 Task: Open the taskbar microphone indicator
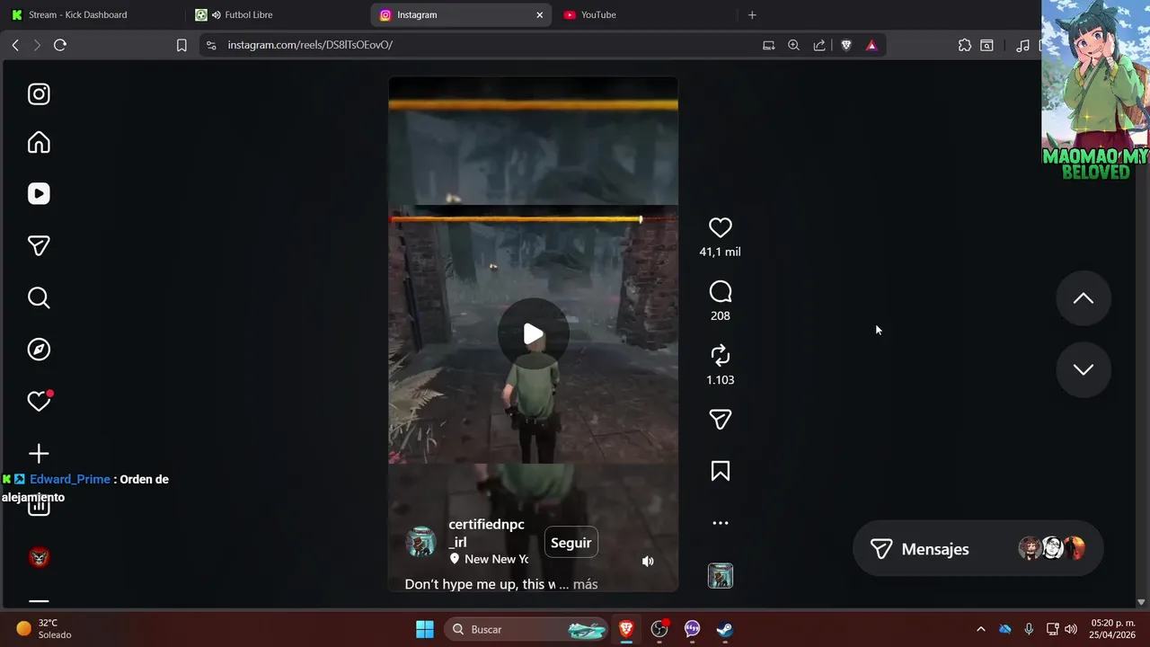(1029, 629)
